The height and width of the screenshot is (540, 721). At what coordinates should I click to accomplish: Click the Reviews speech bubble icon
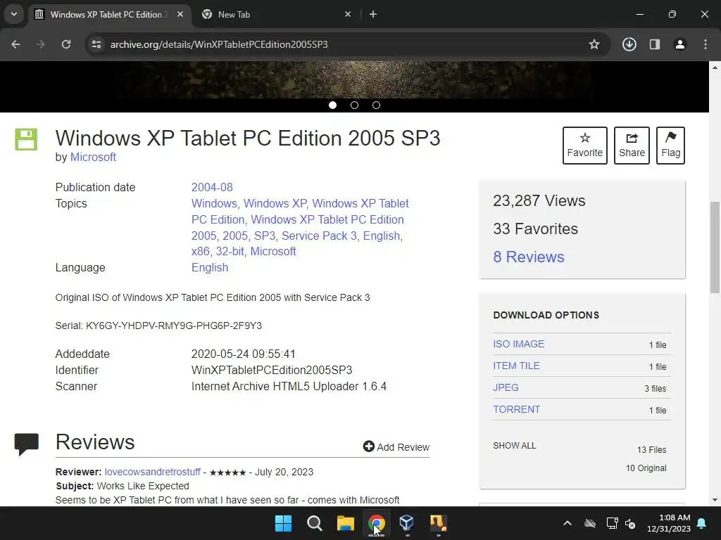(x=27, y=444)
